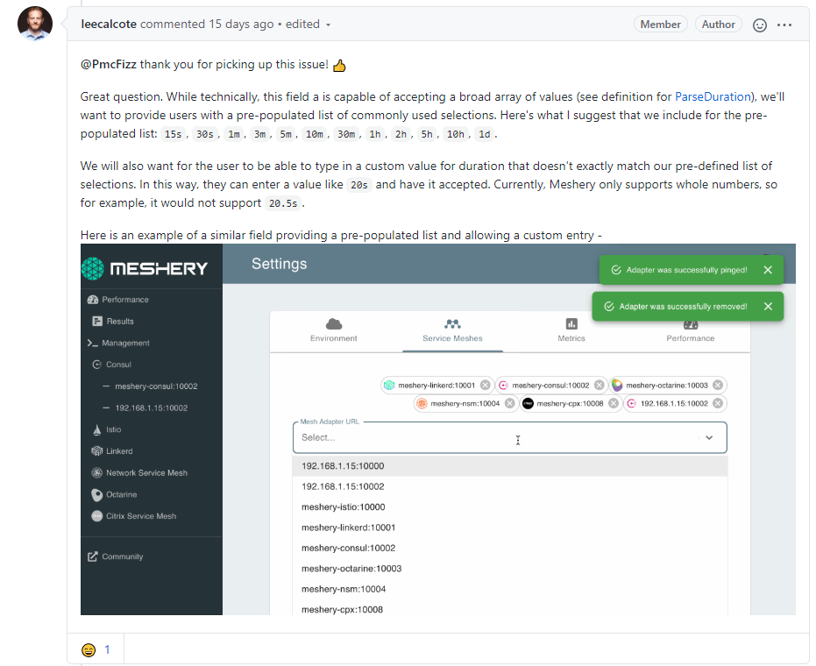Click the leecalcote username link

109,24
